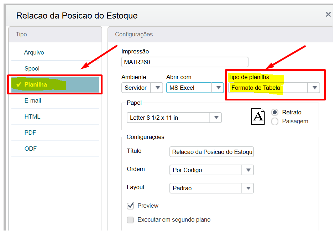This screenshot has width=335, height=233.
Task: Click the page orientation letter A icon
Action: tap(258, 116)
